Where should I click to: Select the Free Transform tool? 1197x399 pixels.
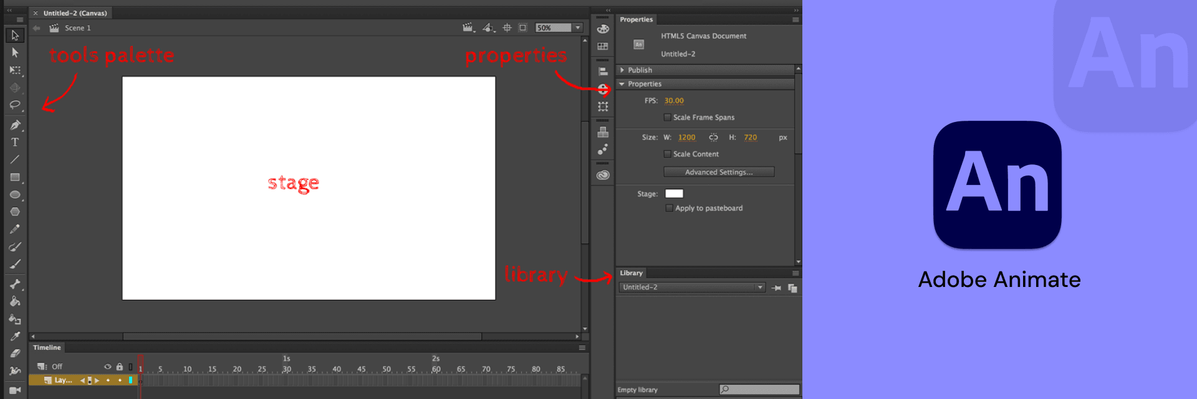15,70
